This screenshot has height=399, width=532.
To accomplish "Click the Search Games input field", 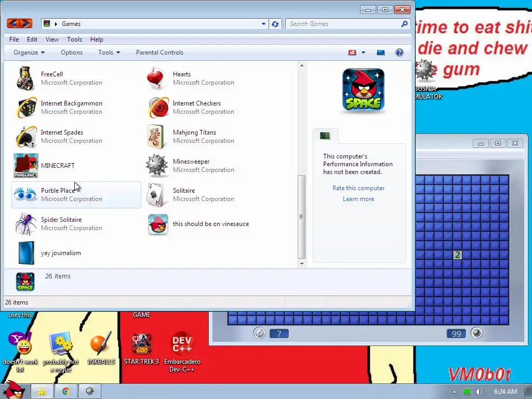I will pos(343,24).
